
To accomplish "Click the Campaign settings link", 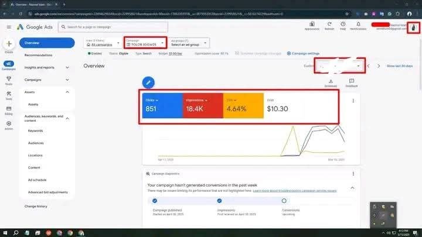I will [x=303, y=53].
